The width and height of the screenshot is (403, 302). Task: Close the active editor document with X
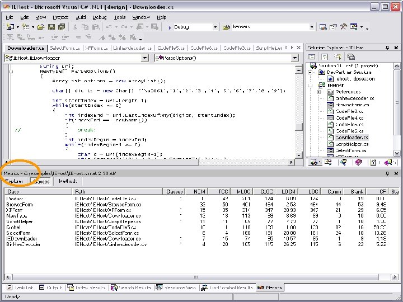(x=298, y=48)
